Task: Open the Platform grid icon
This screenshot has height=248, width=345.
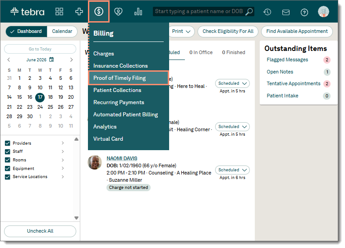Action: coord(59,11)
